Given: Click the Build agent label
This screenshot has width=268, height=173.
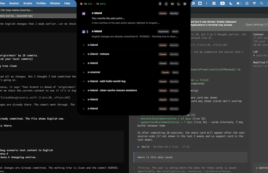Looking at the screenshot, I should coord(145,147).
